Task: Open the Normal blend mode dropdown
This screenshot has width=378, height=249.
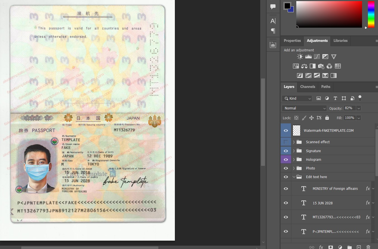Action: [x=304, y=108]
